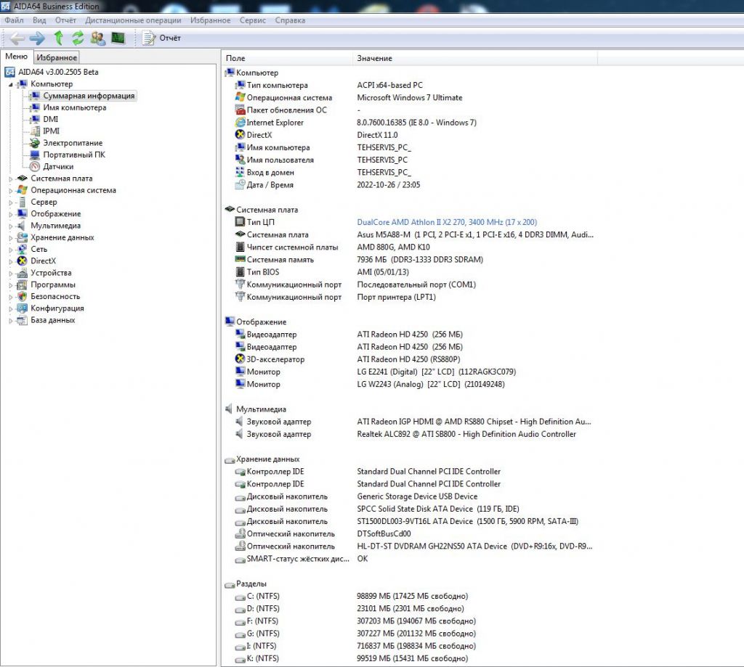
Task: Expand the Операционная система tree node
Action: pos(10,191)
